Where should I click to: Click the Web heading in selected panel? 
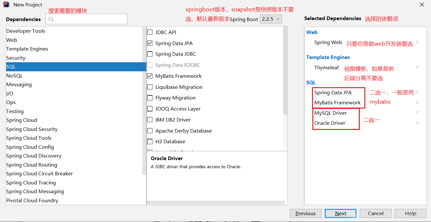[312, 32]
